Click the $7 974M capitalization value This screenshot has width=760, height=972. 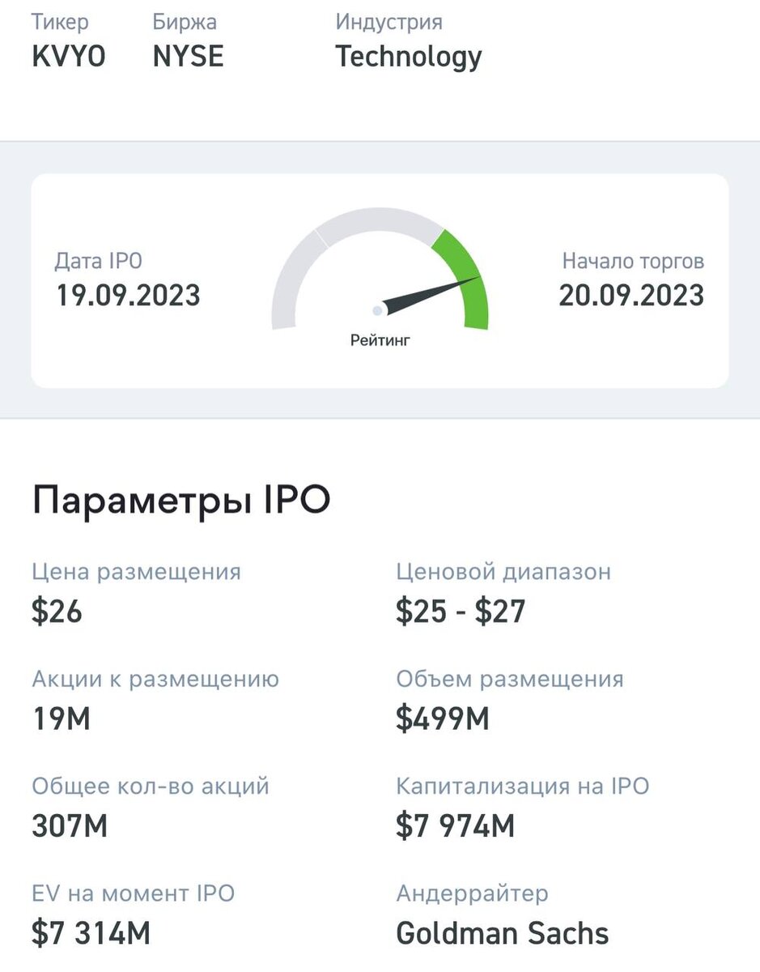(456, 826)
